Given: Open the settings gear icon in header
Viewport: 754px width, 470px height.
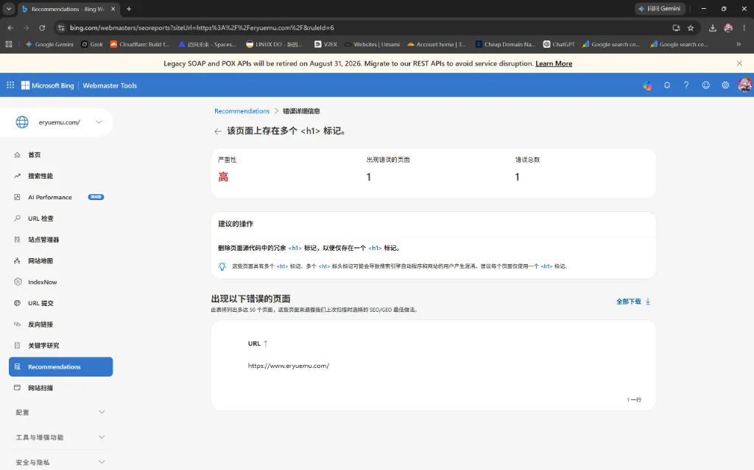Looking at the screenshot, I should pyautogui.click(x=725, y=85).
